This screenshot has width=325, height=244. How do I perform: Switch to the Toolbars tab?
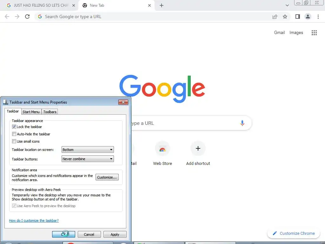pos(50,112)
